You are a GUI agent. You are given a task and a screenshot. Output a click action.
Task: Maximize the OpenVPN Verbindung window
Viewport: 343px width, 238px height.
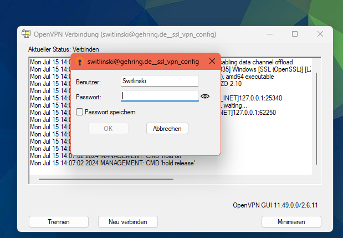point(295,34)
